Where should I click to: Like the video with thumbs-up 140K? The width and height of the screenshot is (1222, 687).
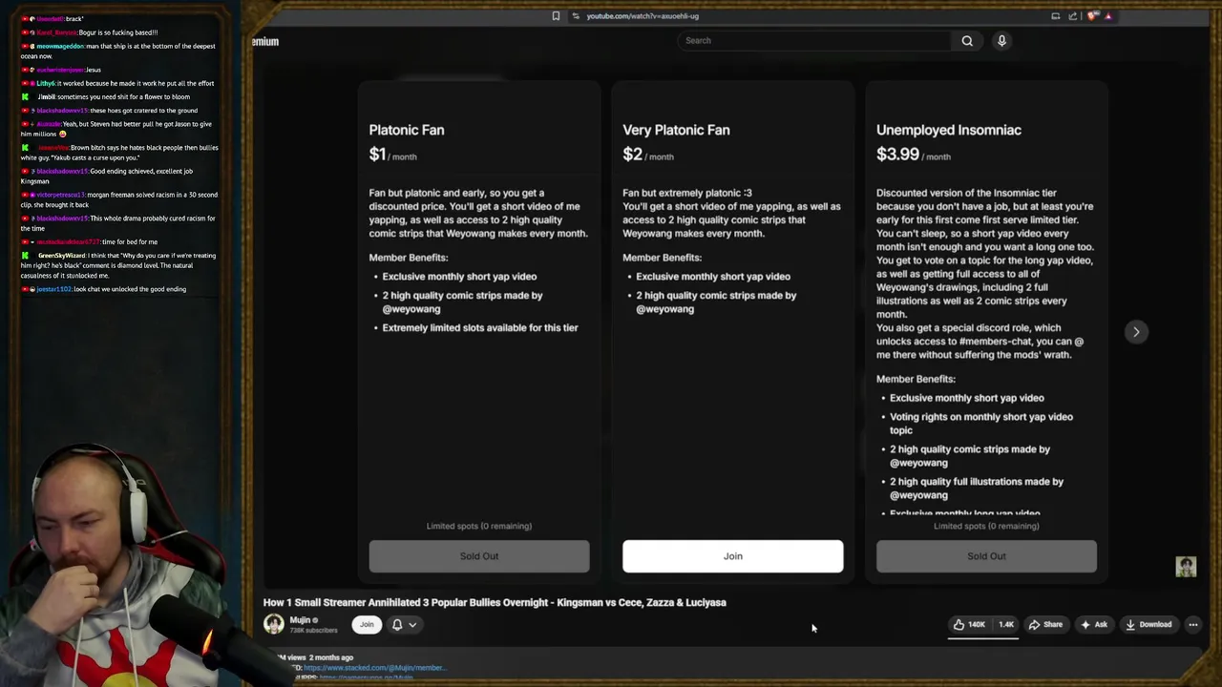point(969,624)
